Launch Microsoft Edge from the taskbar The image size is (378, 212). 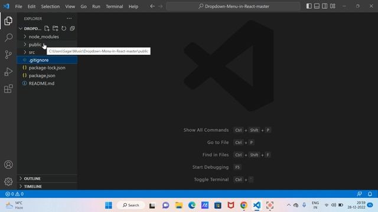point(192,206)
